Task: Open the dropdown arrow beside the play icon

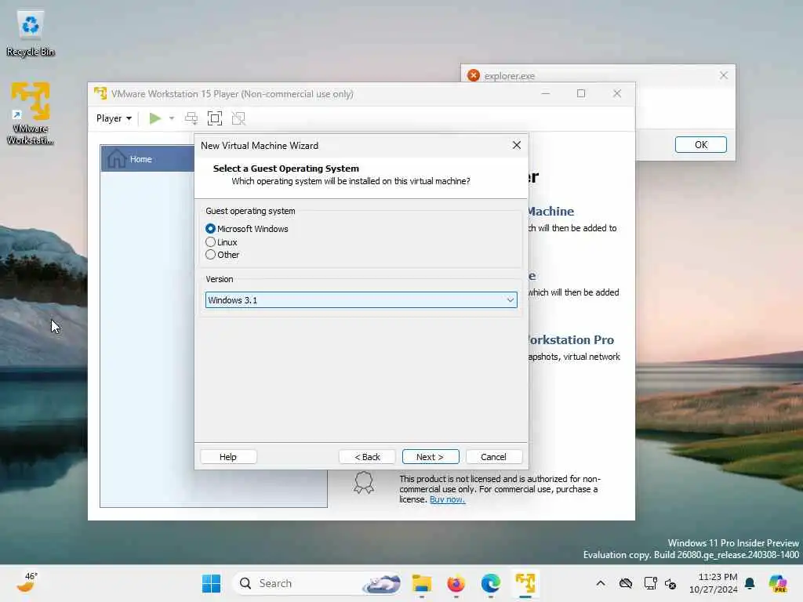Action: point(172,118)
